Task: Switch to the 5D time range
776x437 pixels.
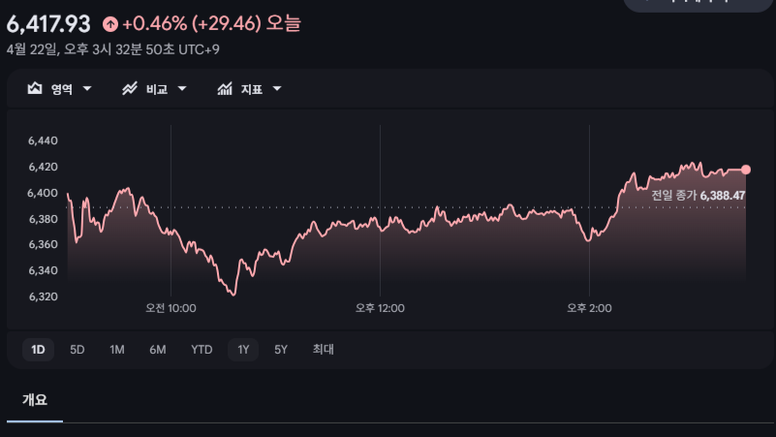Action: click(78, 350)
